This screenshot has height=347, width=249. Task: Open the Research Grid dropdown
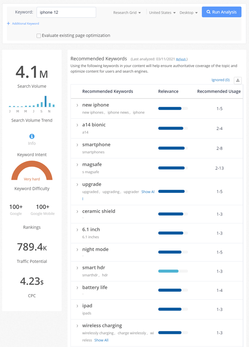click(x=127, y=13)
